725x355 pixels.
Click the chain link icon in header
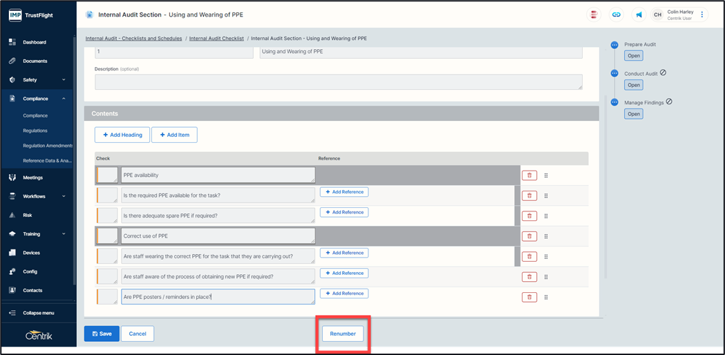tap(616, 15)
